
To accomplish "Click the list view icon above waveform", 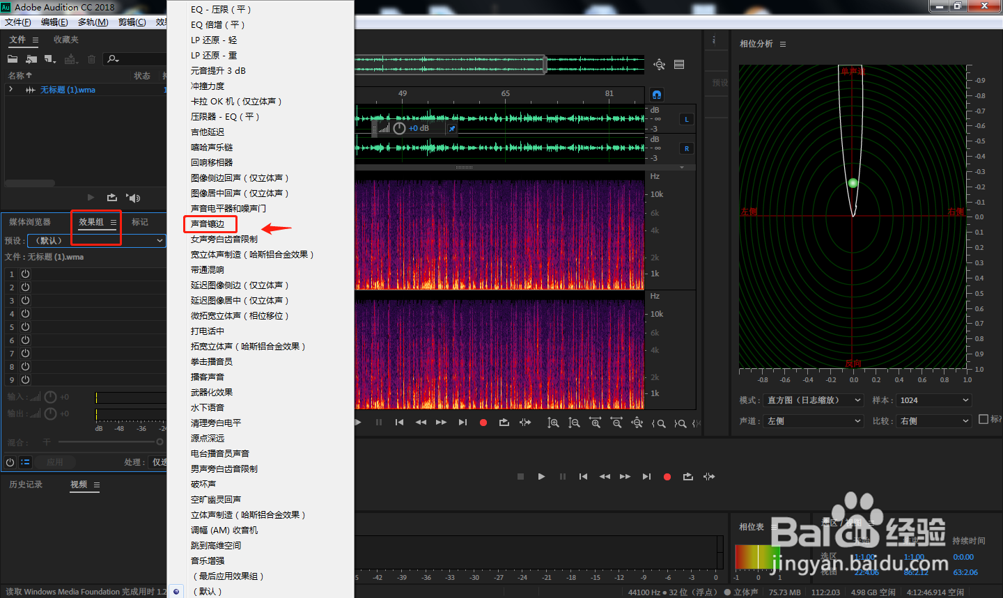I will click(x=679, y=65).
